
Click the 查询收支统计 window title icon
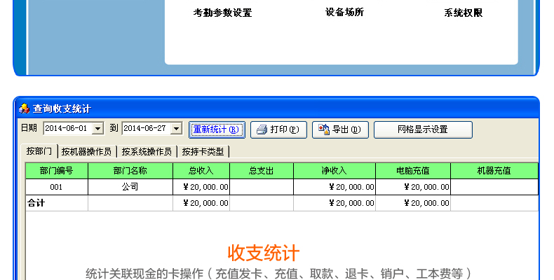[24, 108]
